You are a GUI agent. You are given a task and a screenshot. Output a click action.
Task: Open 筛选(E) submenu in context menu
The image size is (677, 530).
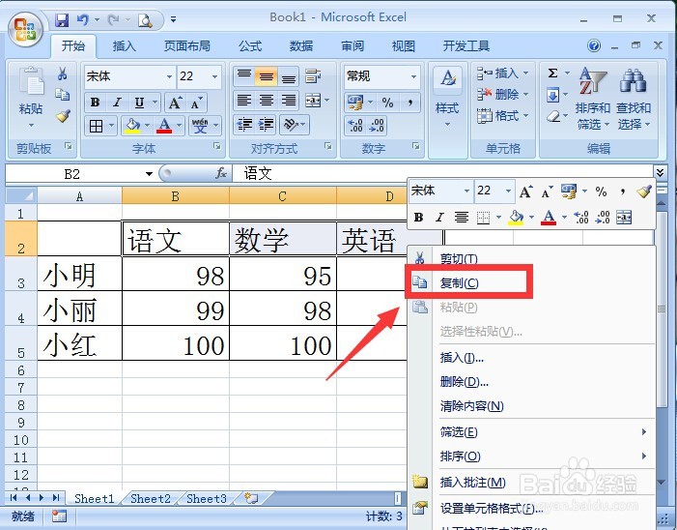pyautogui.click(x=531, y=432)
